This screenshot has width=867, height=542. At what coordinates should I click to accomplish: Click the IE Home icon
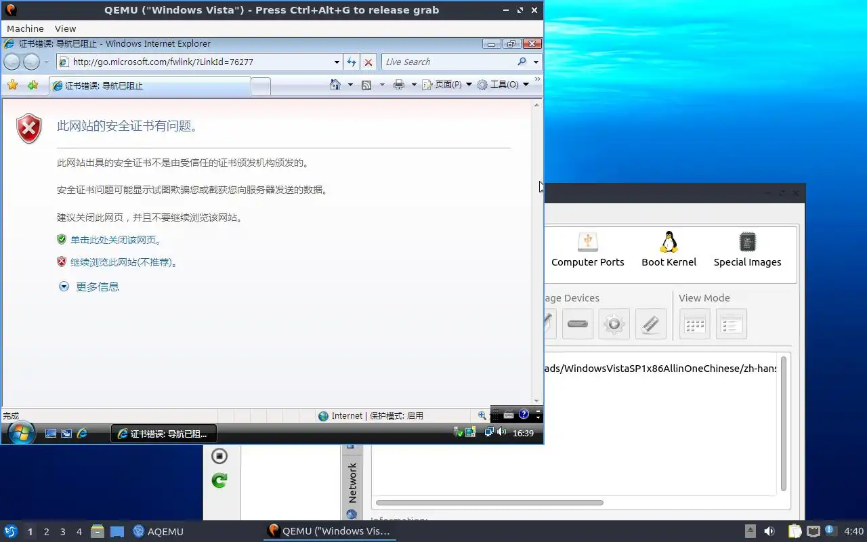pyautogui.click(x=335, y=85)
